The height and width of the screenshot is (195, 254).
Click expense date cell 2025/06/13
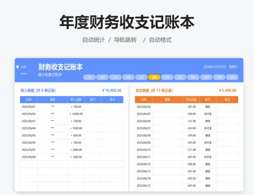144,171
